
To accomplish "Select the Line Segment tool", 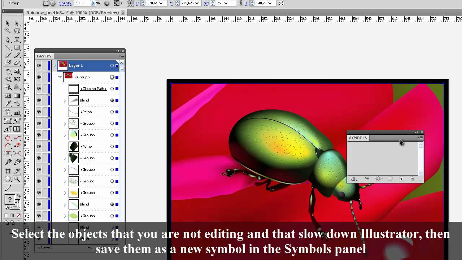I will pos(8,47).
